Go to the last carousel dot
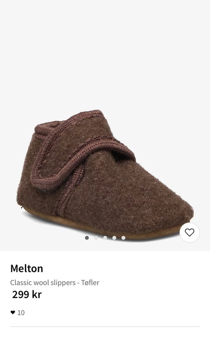 point(123,238)
